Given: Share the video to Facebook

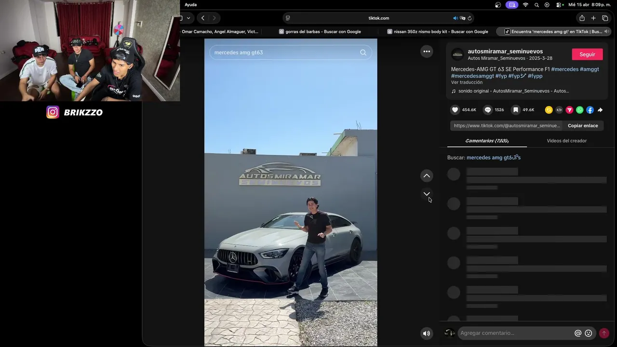Looking at the screenshot, I should [x=590, y=110].
